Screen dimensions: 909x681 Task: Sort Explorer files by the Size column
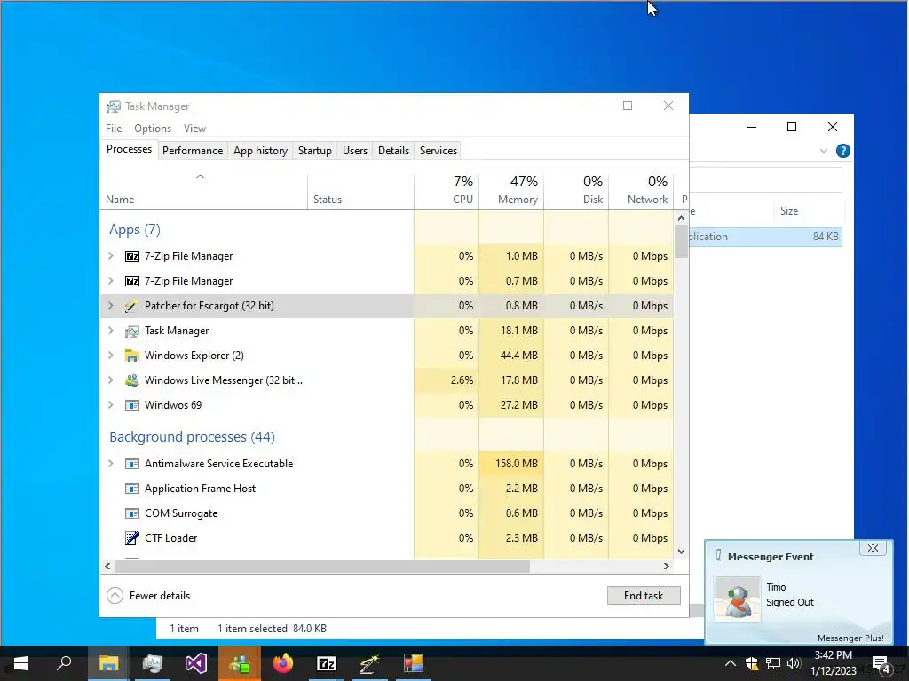(808, 211)
